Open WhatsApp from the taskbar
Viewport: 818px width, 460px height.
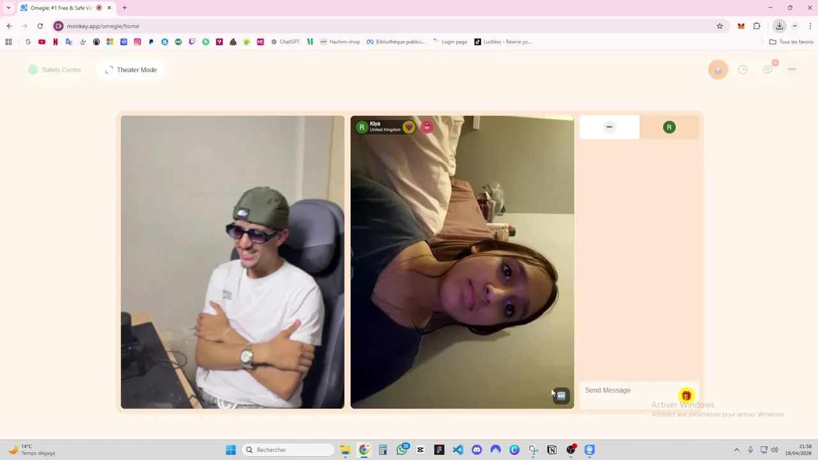[x=402, y=450]
